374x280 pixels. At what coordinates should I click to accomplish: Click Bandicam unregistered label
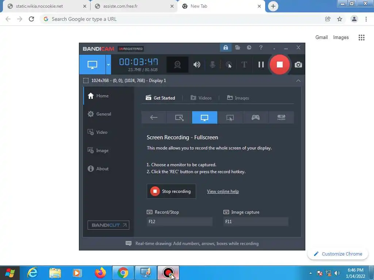coord(131,49)
